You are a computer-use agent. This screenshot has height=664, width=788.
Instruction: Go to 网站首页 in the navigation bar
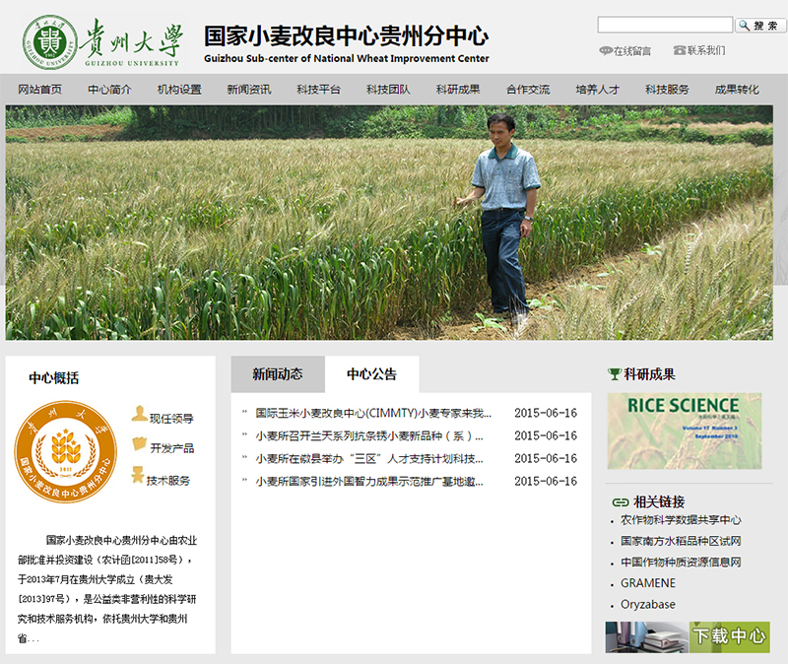pyautogui.click(x=40, y=90)
